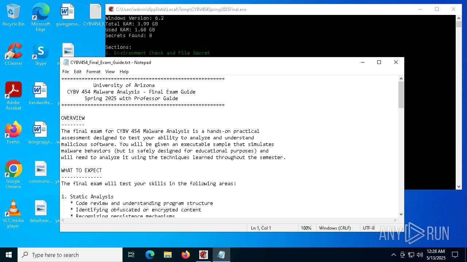Viewport: 467px width, 262px height.
Task: Click 'Windows Version: 6.2' console line
Action: [x=135, y=18]
